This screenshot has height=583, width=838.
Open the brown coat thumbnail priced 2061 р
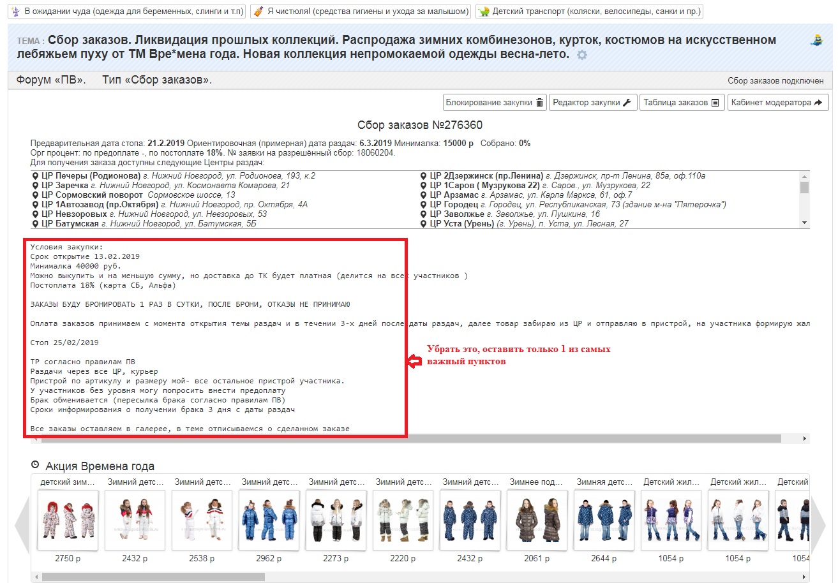tap(537, 520)
